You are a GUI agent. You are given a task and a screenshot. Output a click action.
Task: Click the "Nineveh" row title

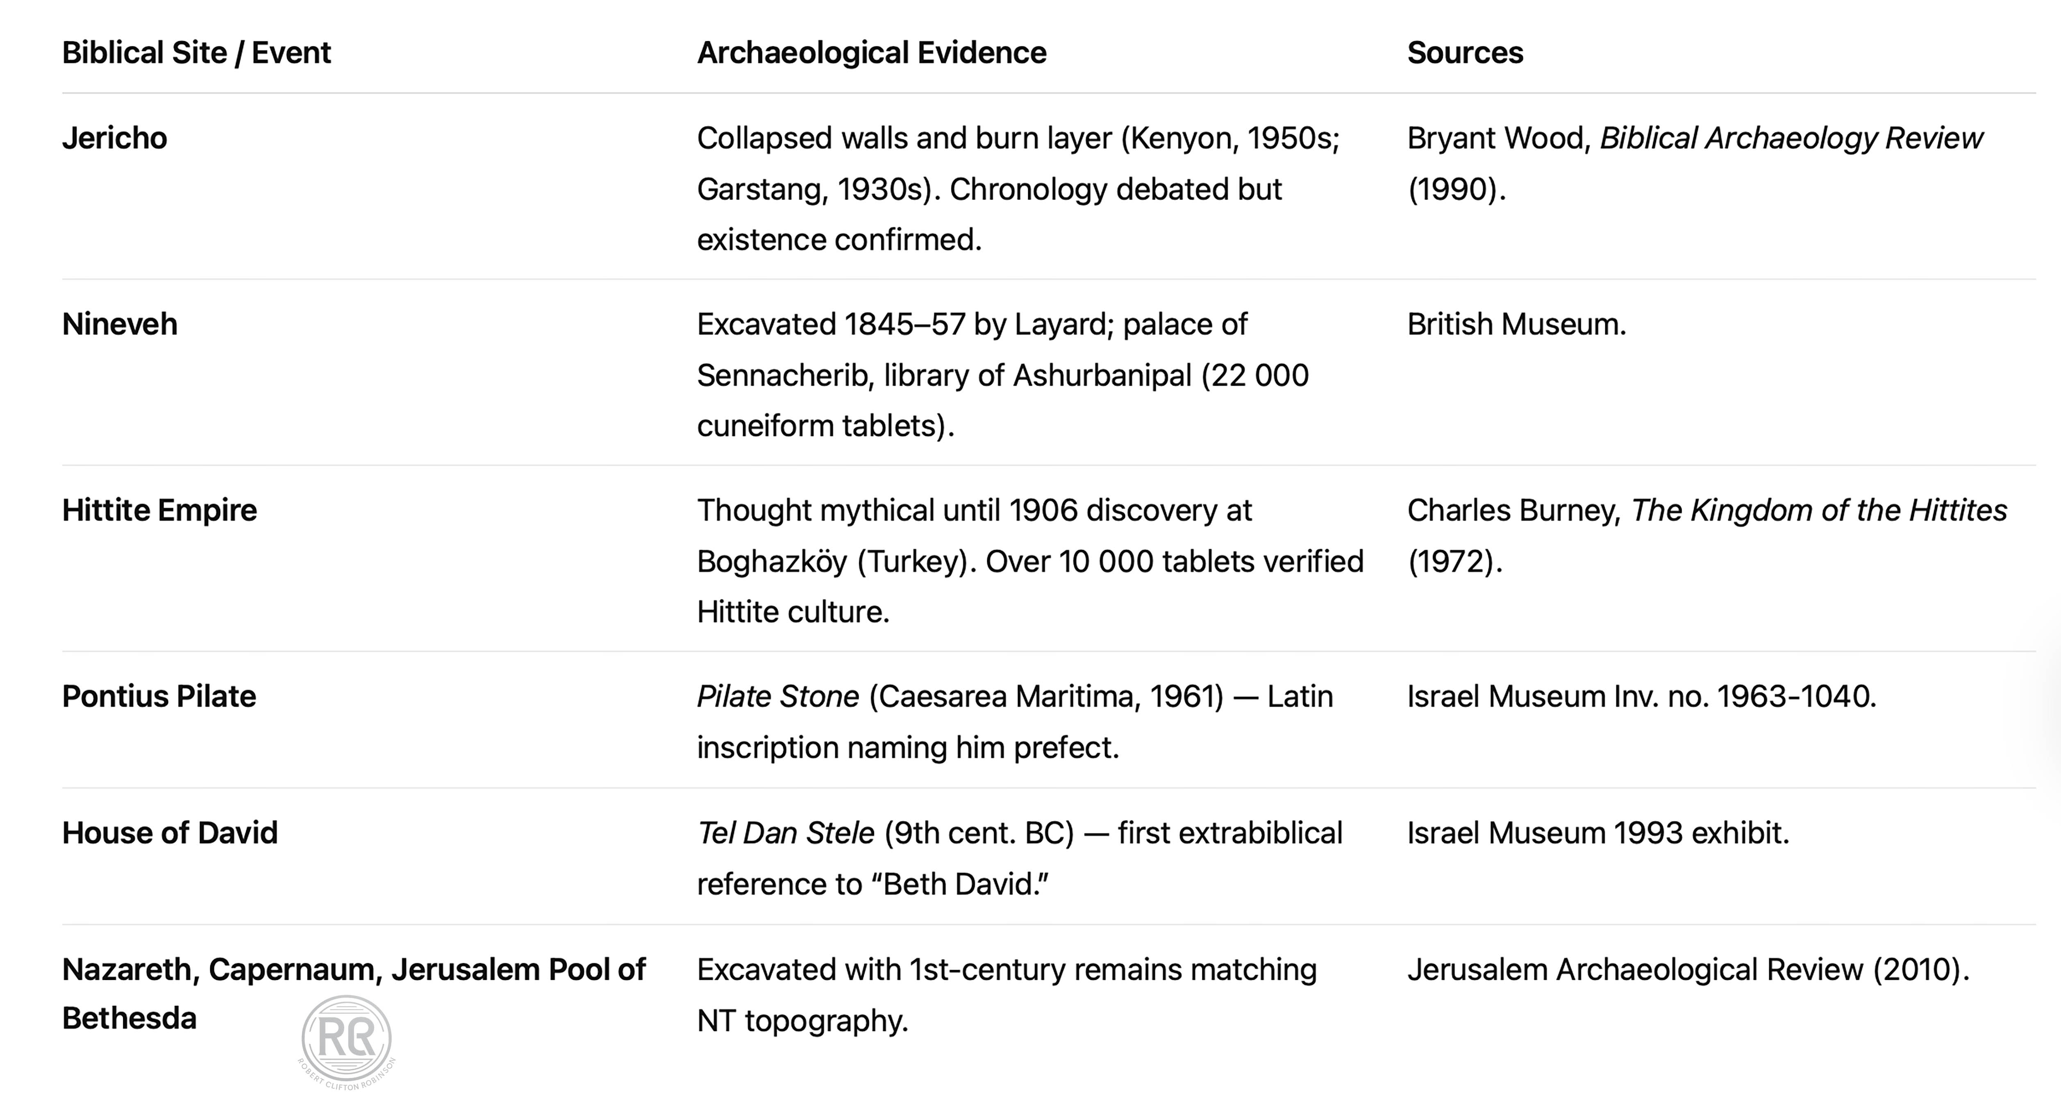click(119, 324)
